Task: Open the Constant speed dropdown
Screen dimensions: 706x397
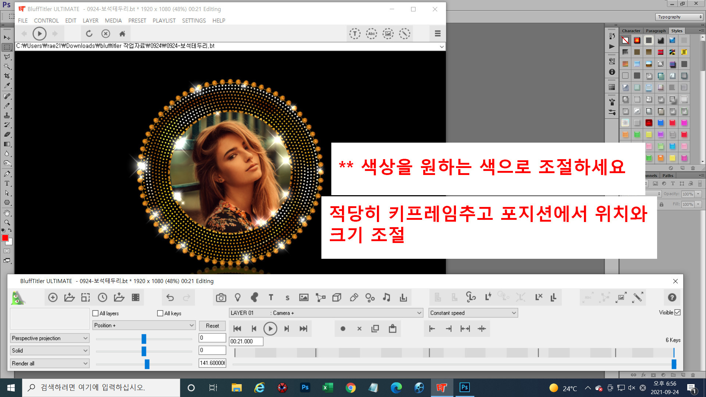Action: point(473,313)
